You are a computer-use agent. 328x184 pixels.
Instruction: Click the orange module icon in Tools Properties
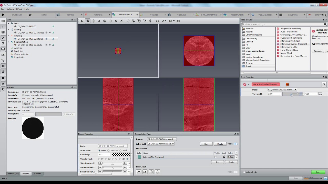click(287, 84)
